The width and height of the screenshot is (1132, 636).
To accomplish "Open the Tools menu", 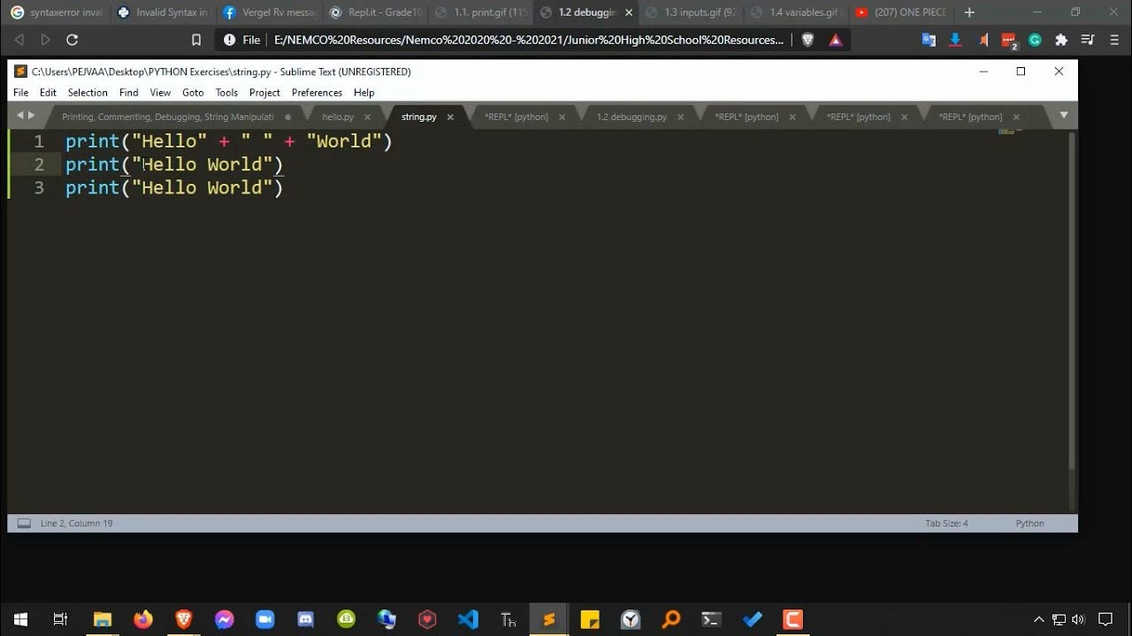I will pyautogui.click(x=226, y=92).
